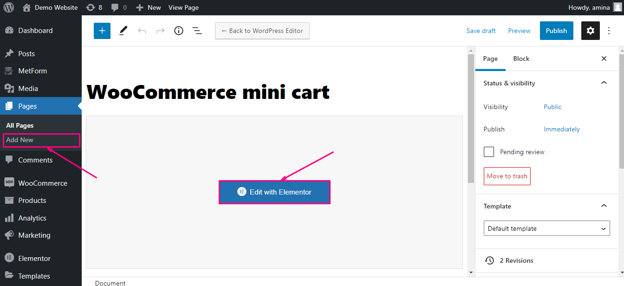The image size is (624, 286).
Task: Click the Templates folder icon
Action: 9,276
